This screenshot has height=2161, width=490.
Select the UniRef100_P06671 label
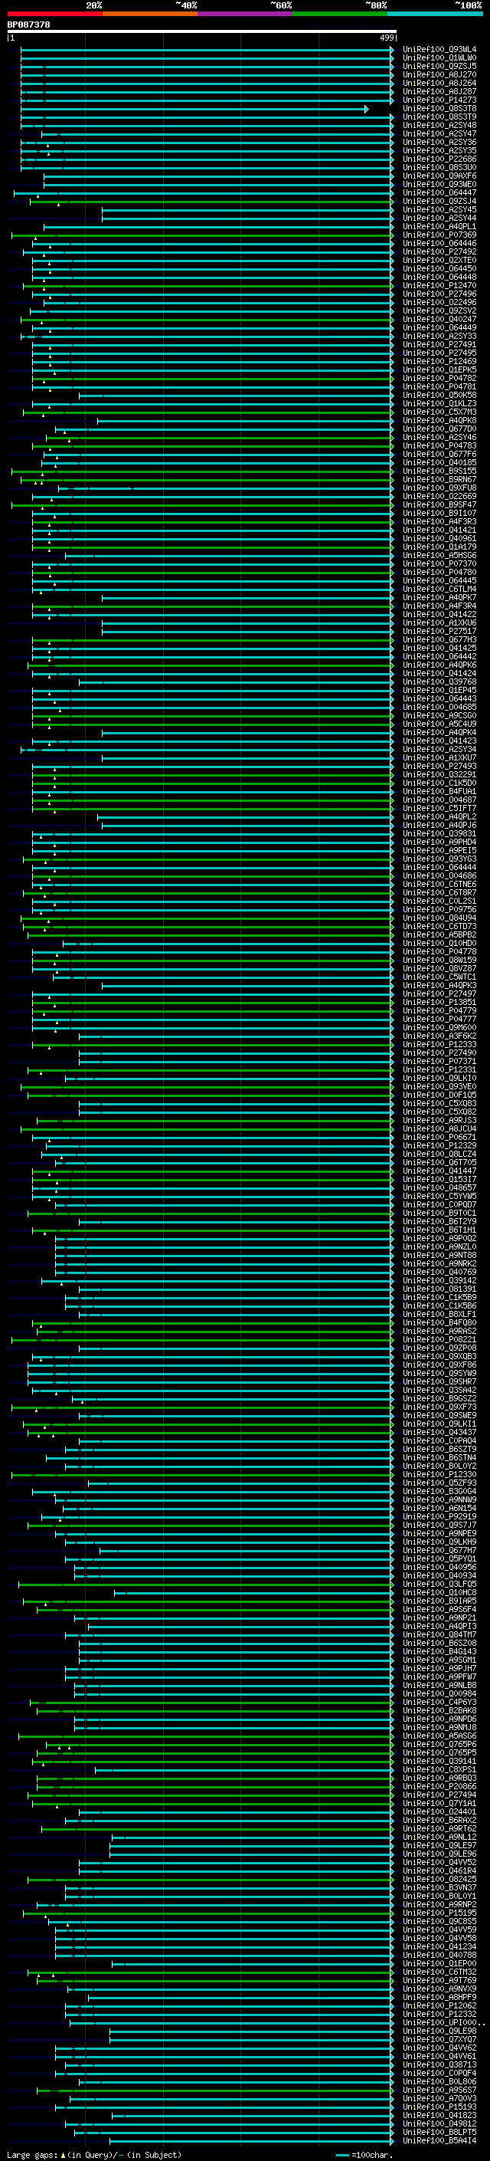tap(439, 1137)
